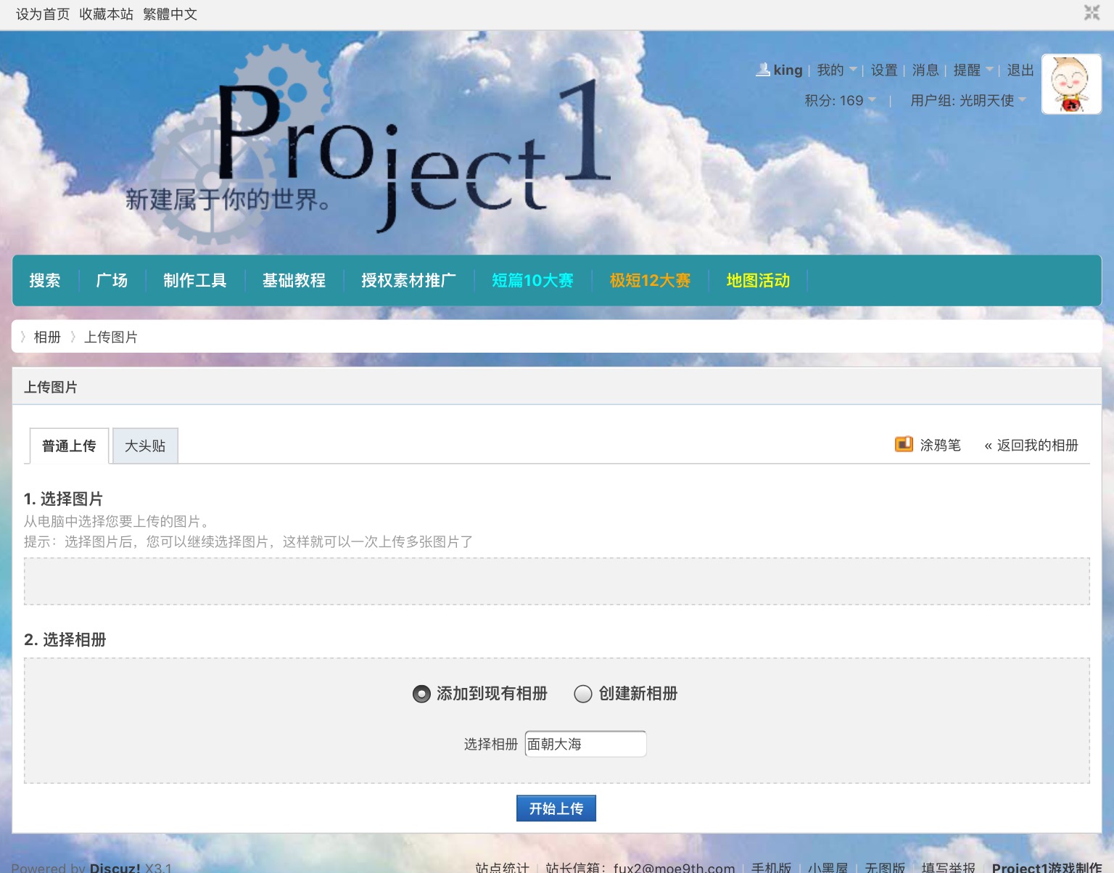The height and width of the screenshot is (873, 1114).
Task: Click the 收藏本站 link
Action: pyautogui.click(x=107, y=14)
